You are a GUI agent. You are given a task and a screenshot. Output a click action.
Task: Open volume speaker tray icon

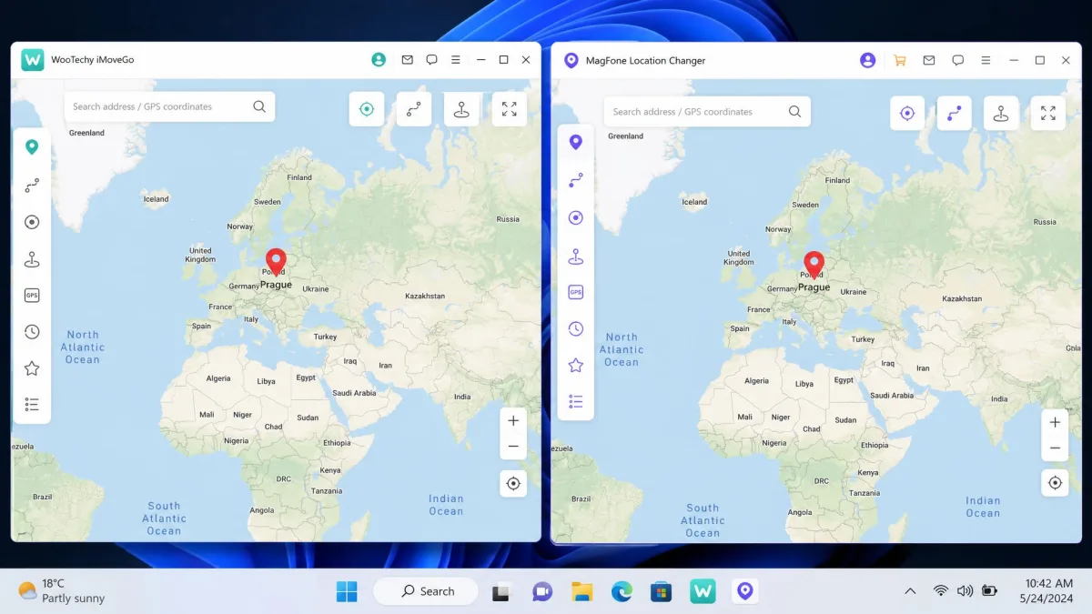tap(966, 591)
